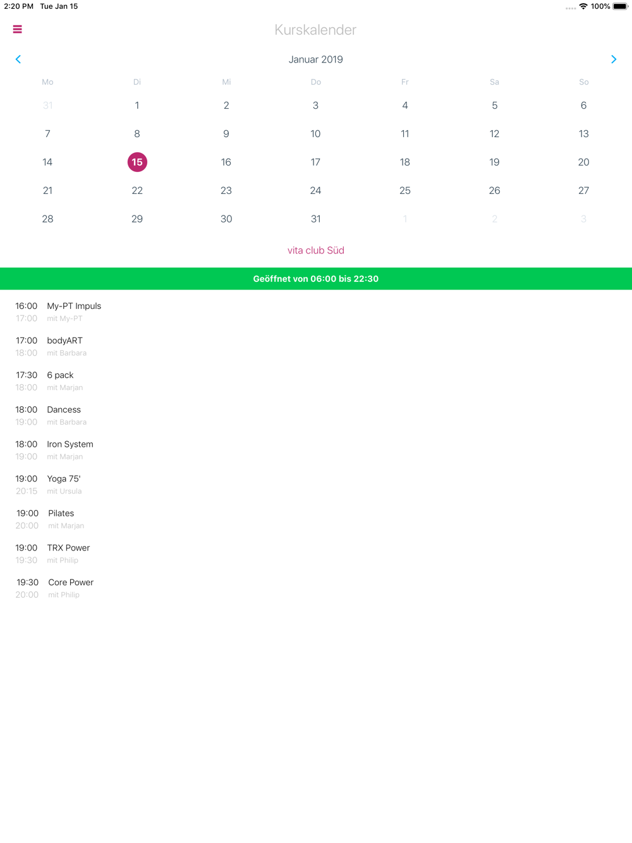The width and height of the screenshot is (632, 843).
Task: Open the bodyART course at 17:00
Action: tap(316, 346)
